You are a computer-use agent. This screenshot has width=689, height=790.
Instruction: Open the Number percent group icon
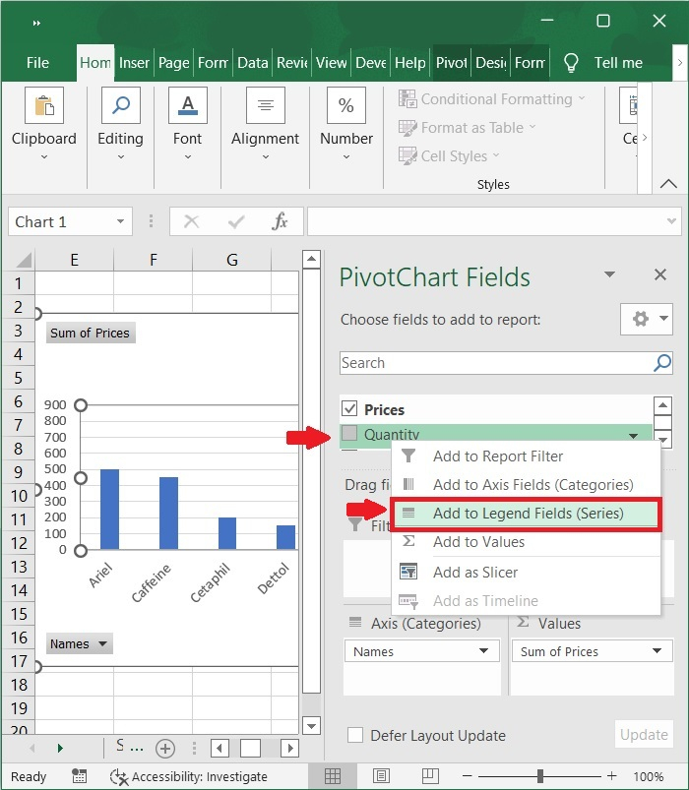pyautogui.click(x=346, y=105)
